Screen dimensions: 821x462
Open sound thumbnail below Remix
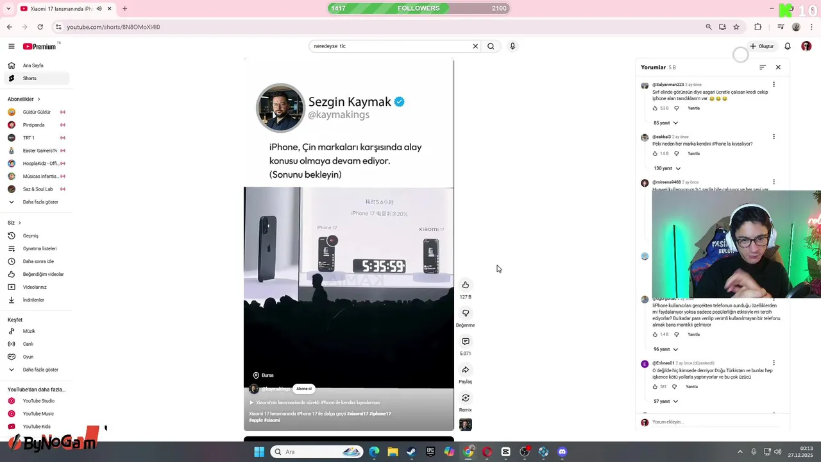(466, 425)
